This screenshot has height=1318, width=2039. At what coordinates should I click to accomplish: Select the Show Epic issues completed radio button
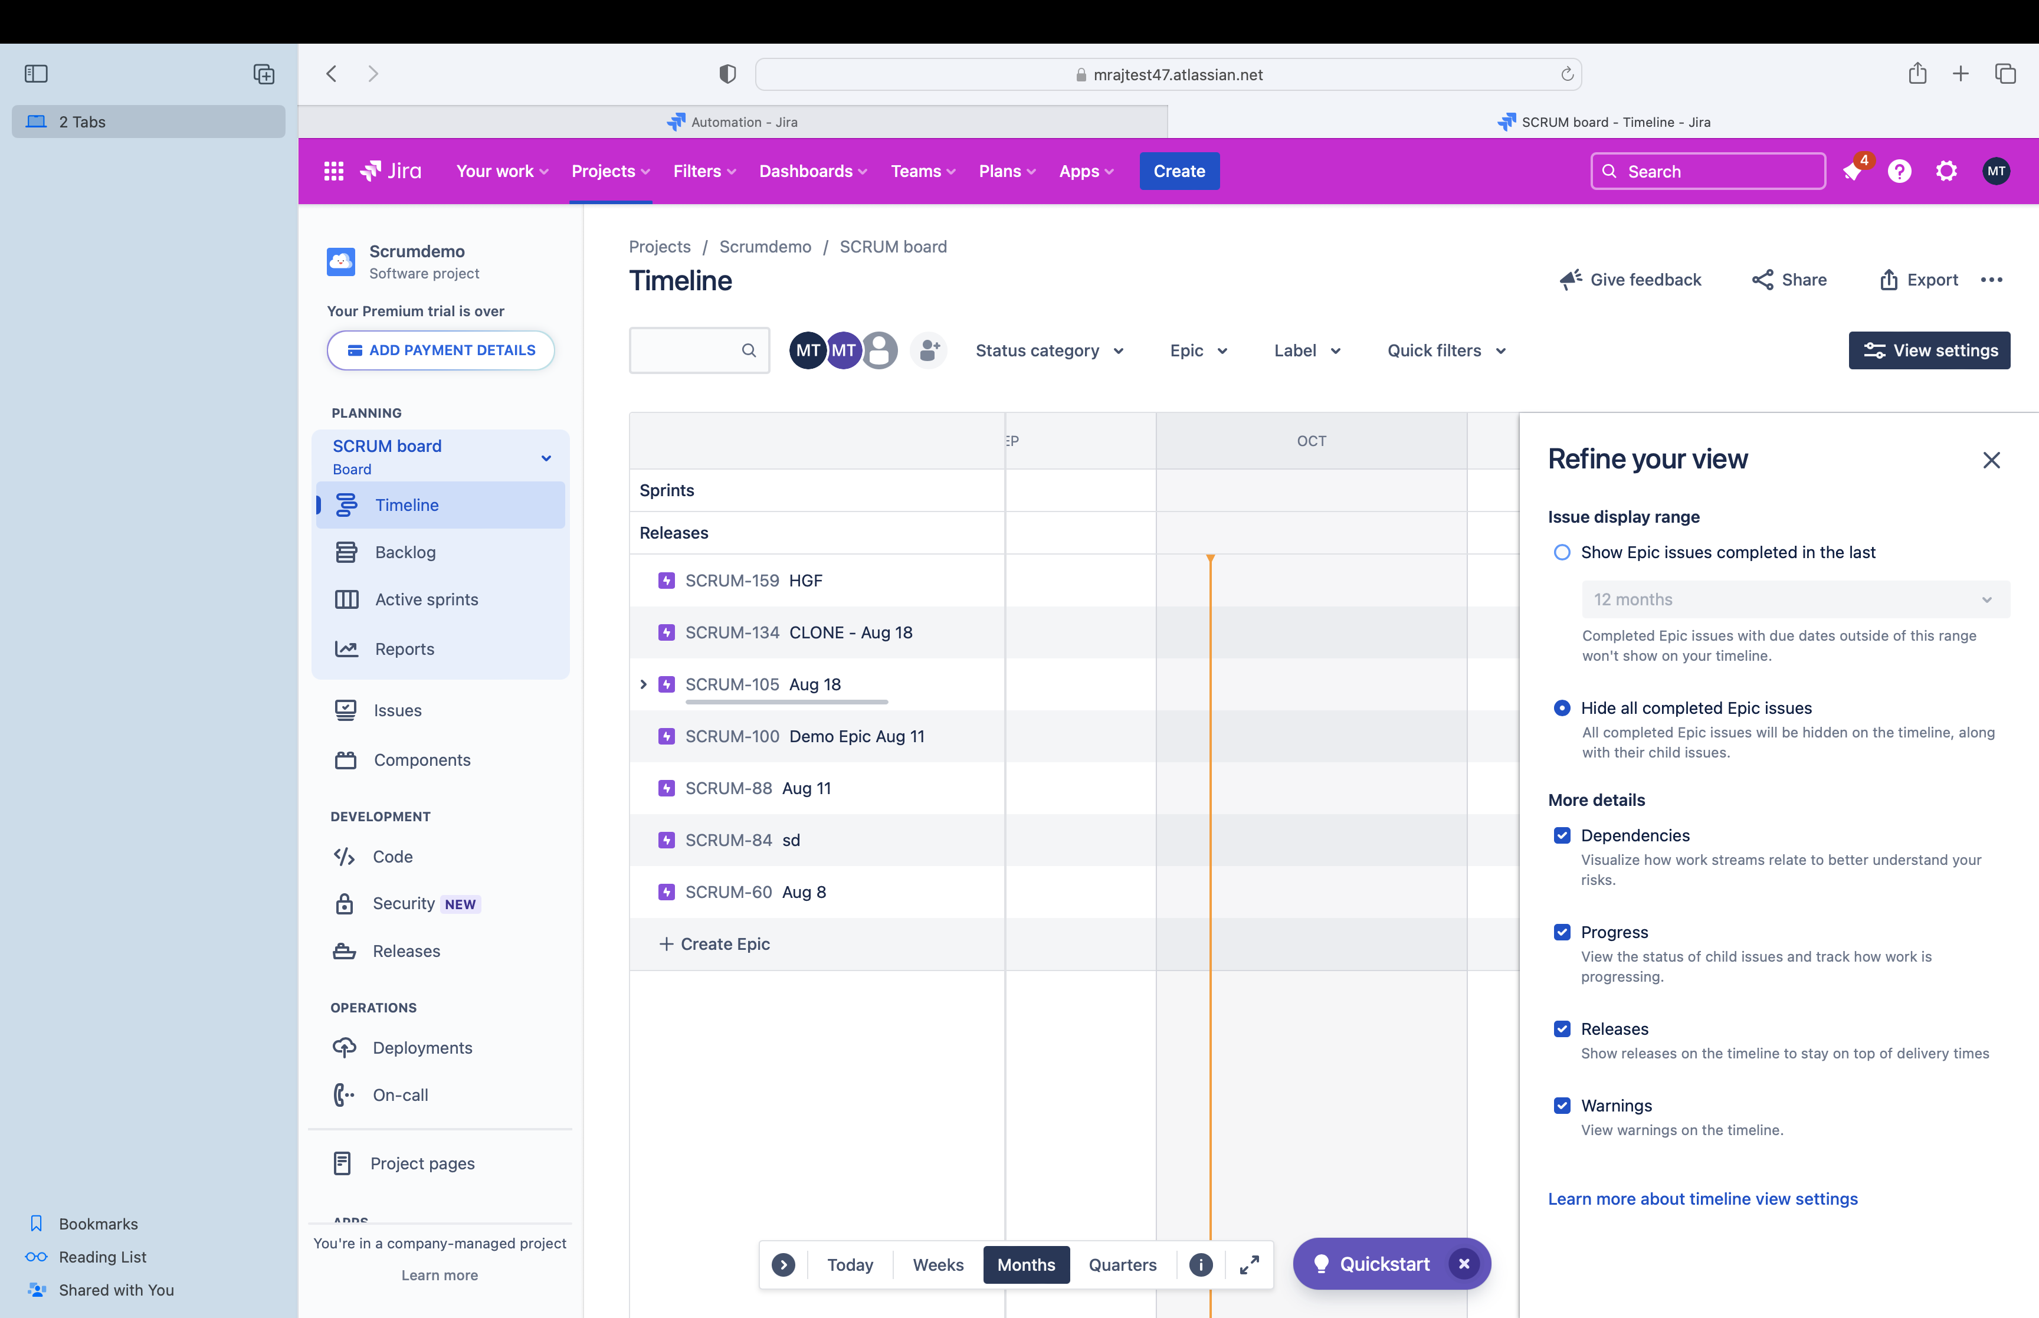click(x=1562, y=552)
